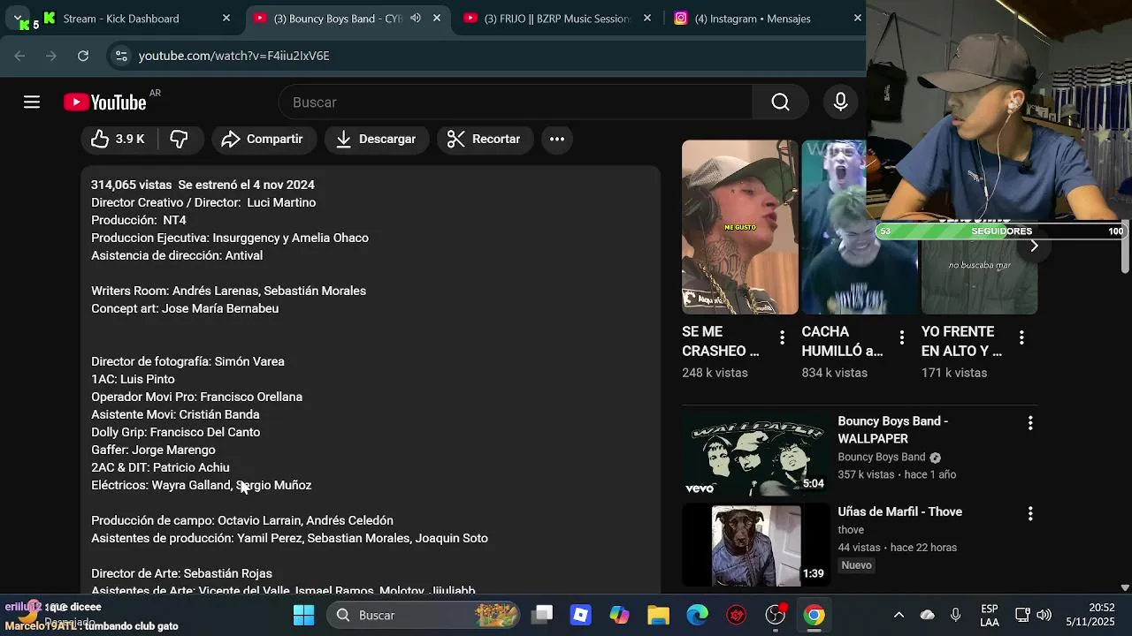Click Bouncy Boys Band channel name

click(881, 457)
